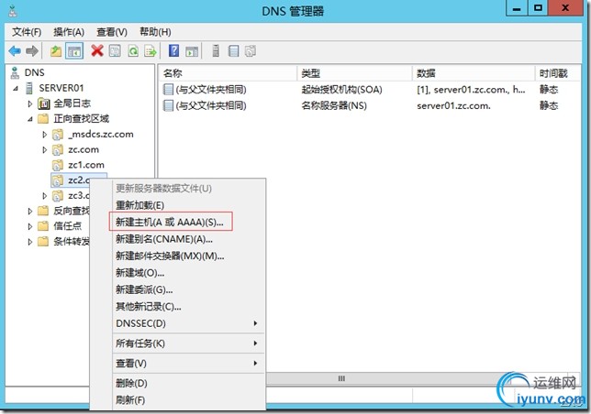Click the _msdcs.zc.com zone icon
Screen dimensions: 591x414
[x=58, y=135]
